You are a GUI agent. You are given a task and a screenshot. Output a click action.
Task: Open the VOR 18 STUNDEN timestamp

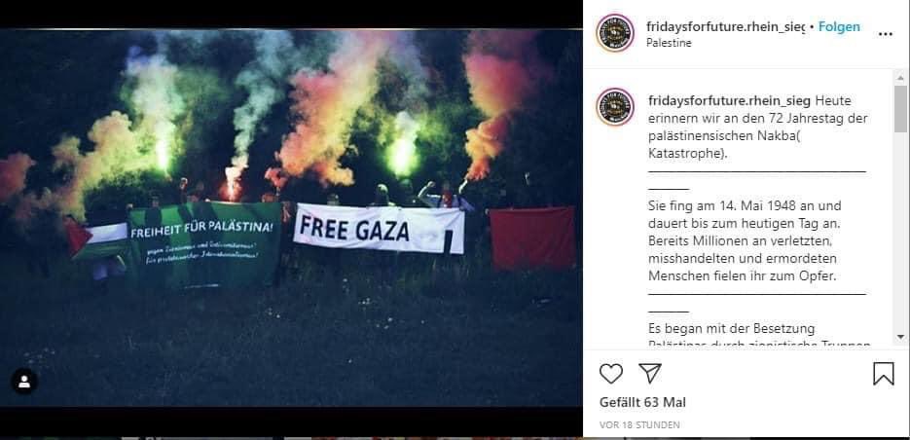639,425
